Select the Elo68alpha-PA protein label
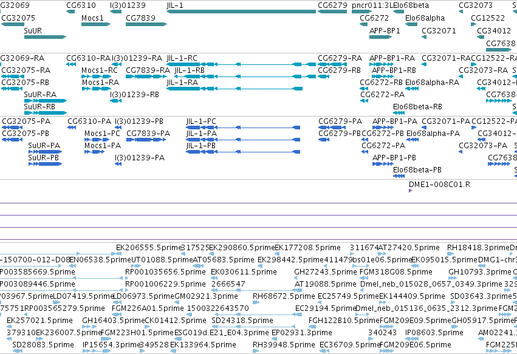517x354 pixels. click(x=433, y=134)
